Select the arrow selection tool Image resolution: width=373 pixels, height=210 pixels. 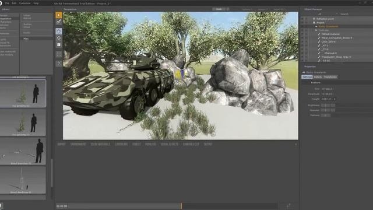[x=58, y=15]
